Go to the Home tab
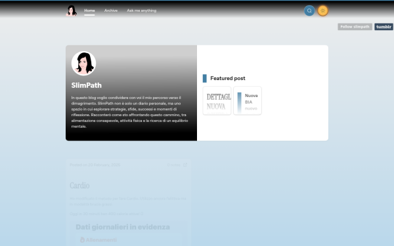The image size is (394, 246). tap(89, 10)
